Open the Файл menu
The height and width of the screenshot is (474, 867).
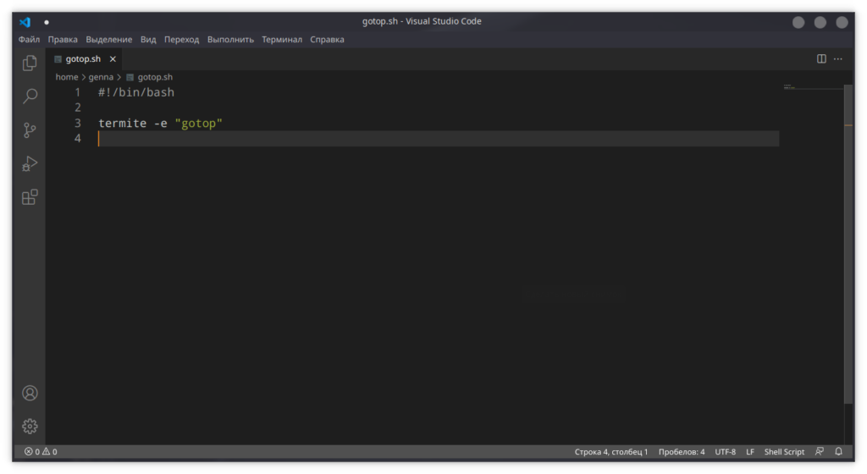(x=29, y=39)
